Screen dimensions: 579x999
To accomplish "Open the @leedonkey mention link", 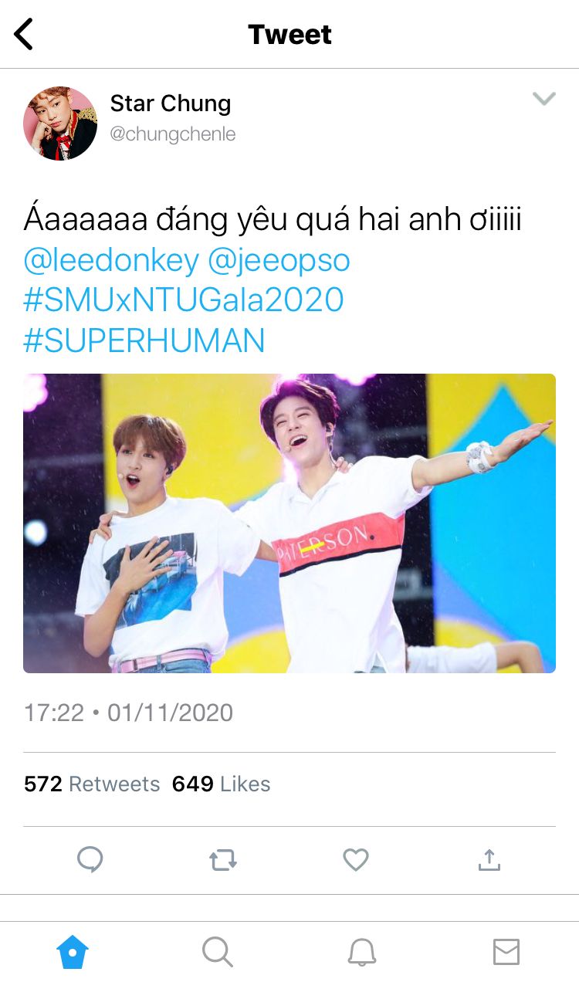I will pos(111,261).
